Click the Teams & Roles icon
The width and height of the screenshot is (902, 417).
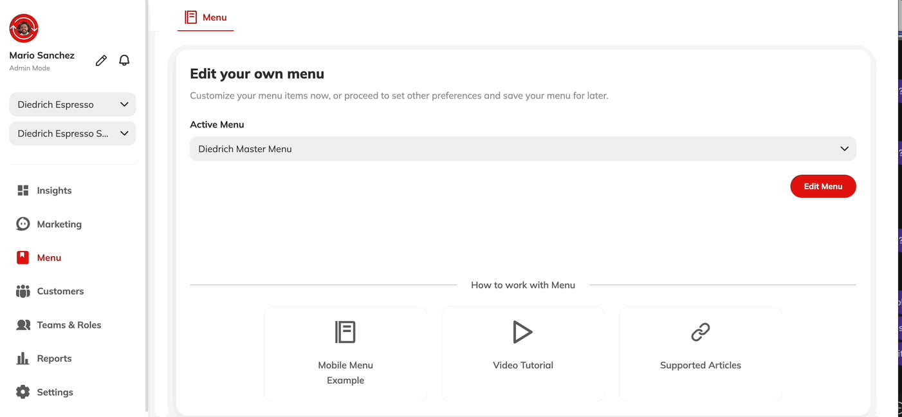coord(23,325)
